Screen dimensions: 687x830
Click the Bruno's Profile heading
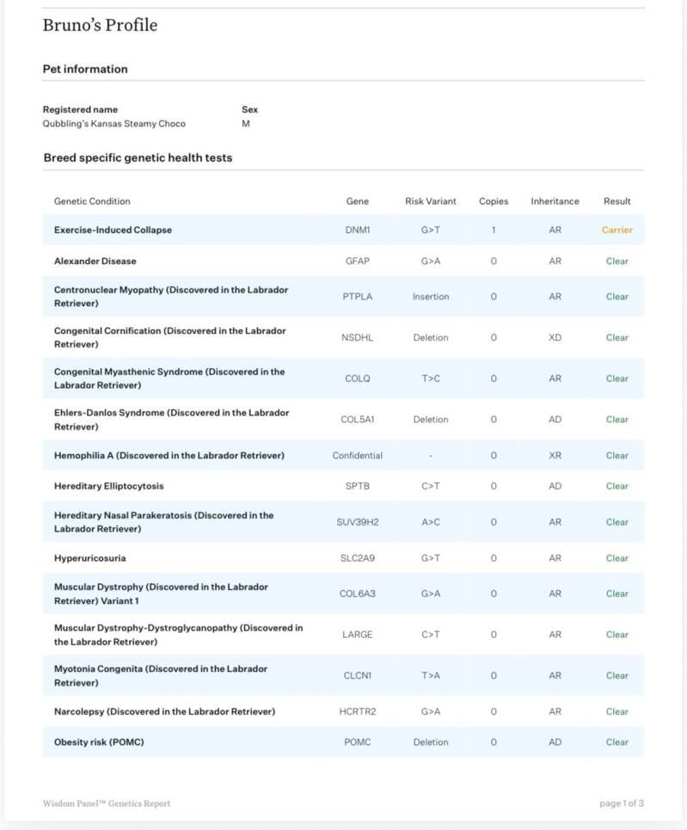100,26
